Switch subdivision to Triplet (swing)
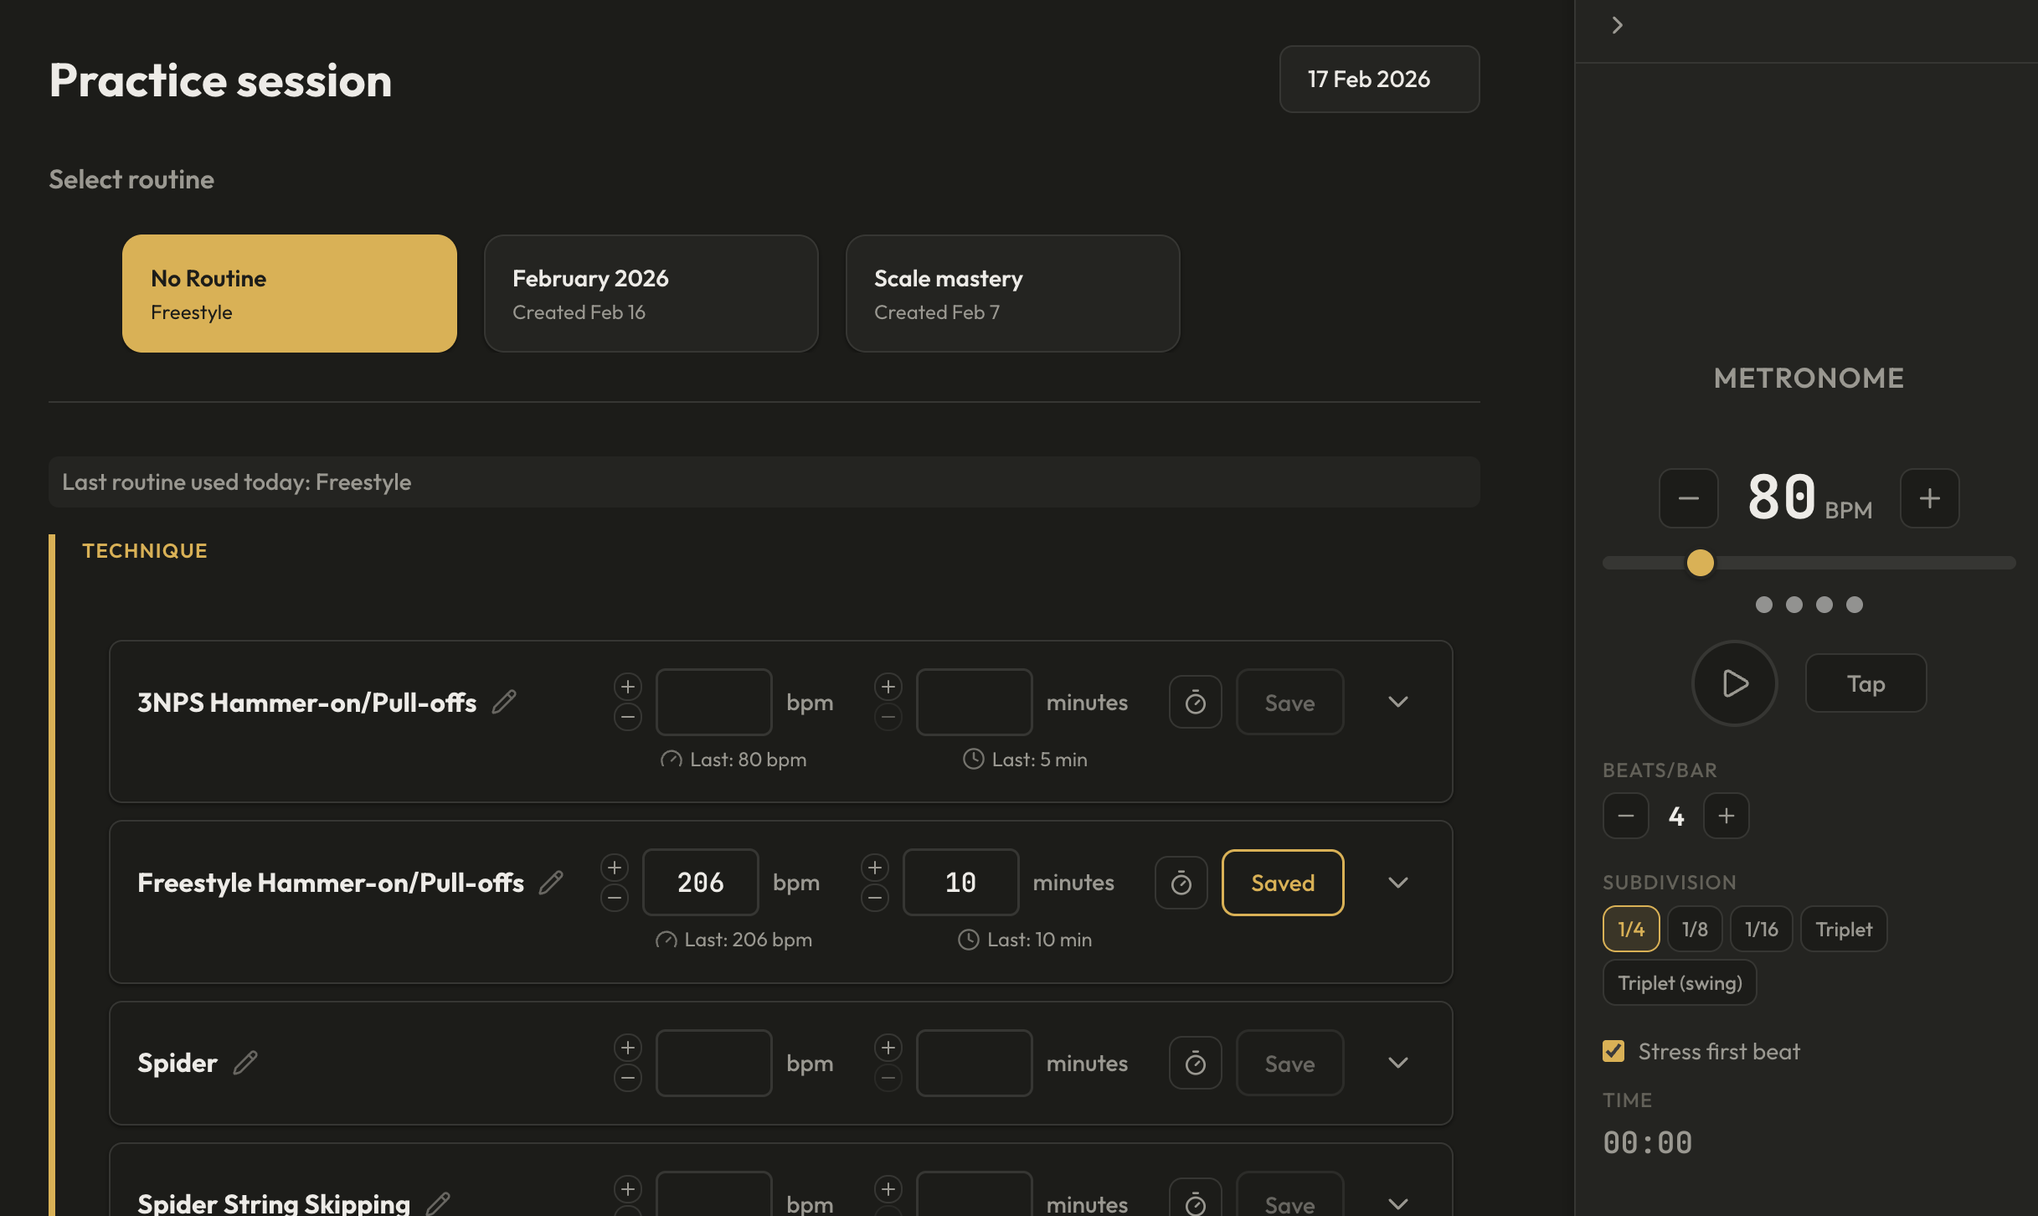The image size is (2038, 1216). pos(1679,982)
